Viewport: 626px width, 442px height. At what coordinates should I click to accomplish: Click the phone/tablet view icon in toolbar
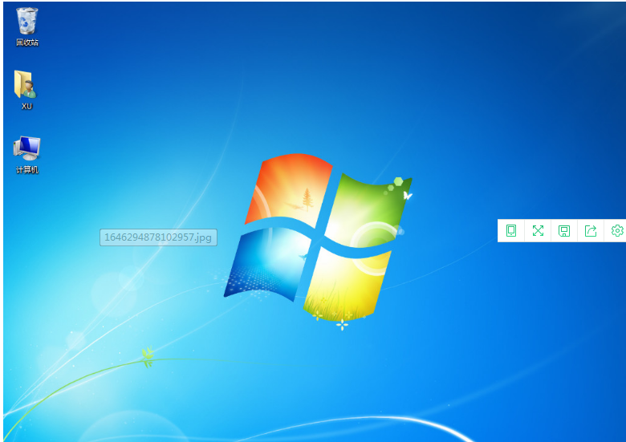coord(511,230)
